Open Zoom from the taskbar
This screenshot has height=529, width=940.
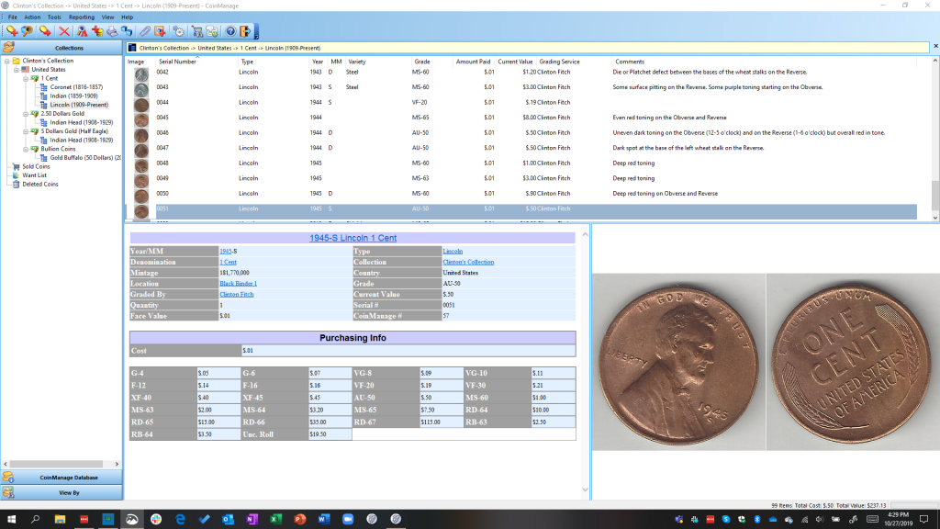pyautogui.click(x=348, y=519)
